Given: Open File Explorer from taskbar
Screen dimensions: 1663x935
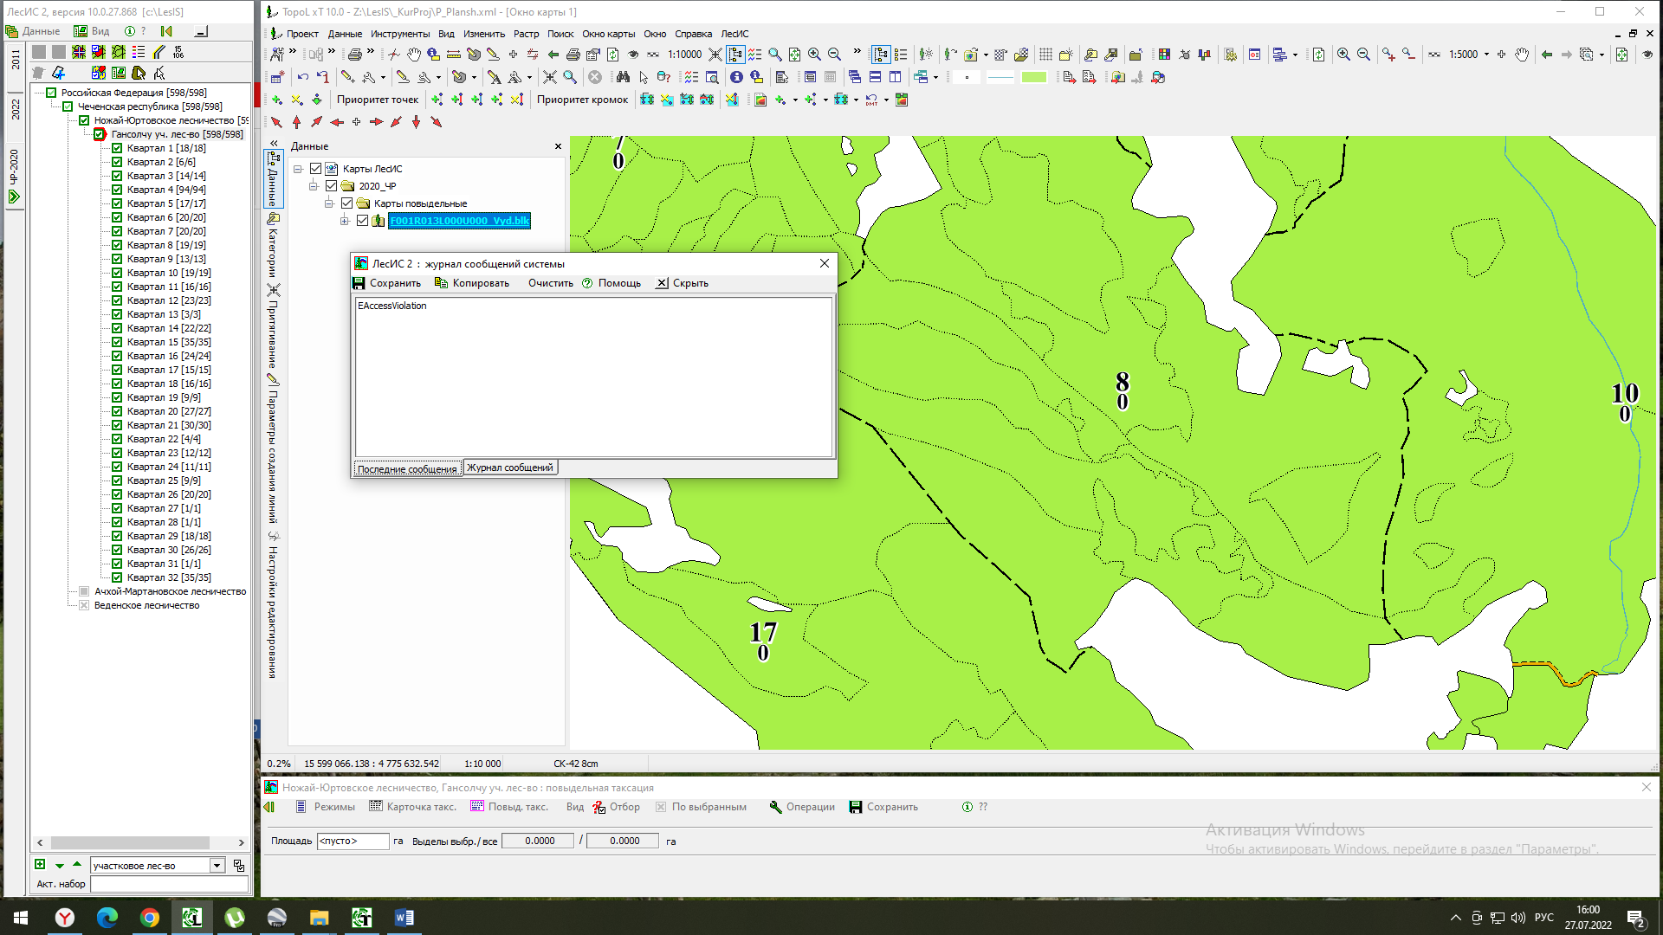Looking at the screenshot, I should point(319,917).
